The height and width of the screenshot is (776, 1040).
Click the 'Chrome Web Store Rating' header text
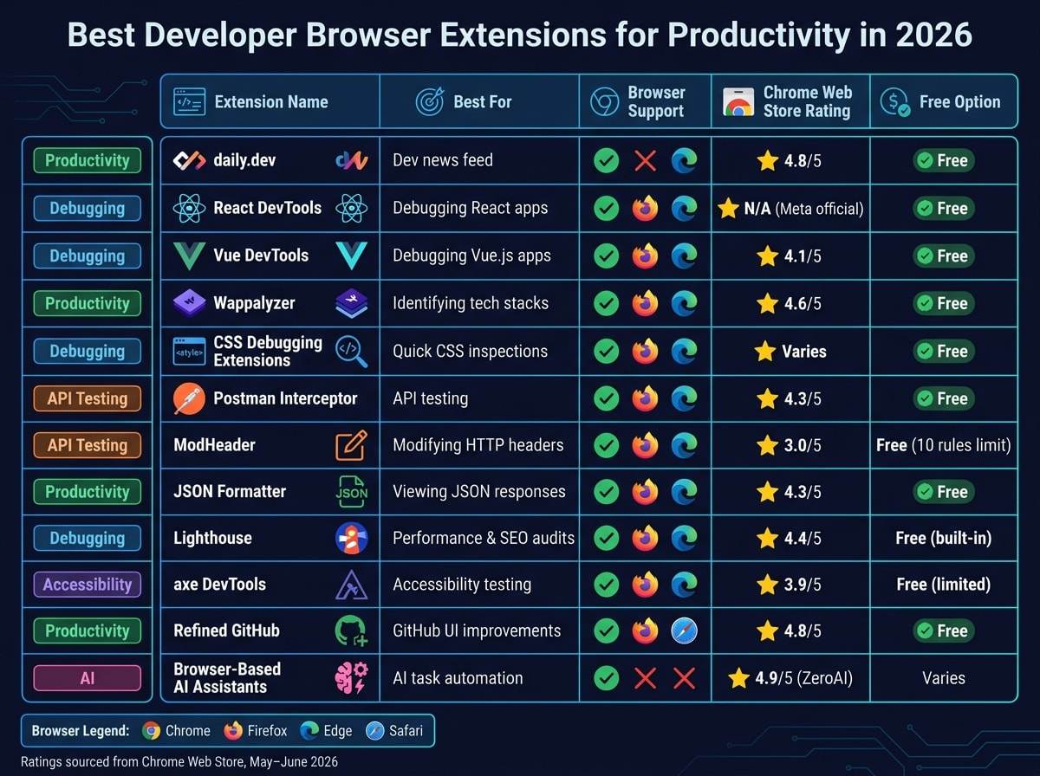point(808,101)
